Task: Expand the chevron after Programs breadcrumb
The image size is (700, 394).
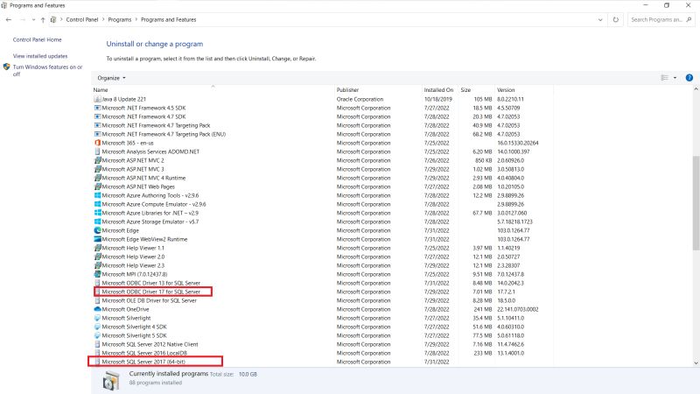Action: click(136, 19)
